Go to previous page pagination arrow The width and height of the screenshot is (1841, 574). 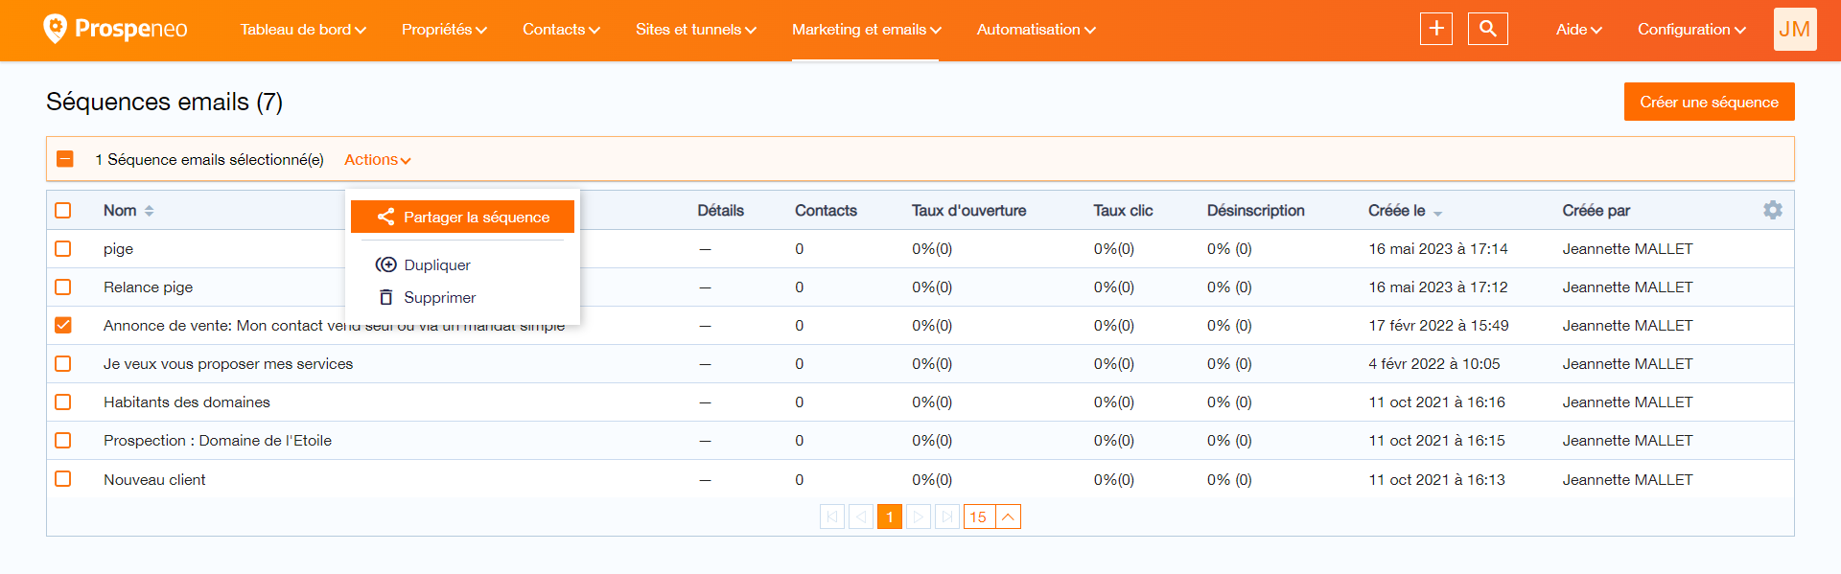[x=861, y=517]
